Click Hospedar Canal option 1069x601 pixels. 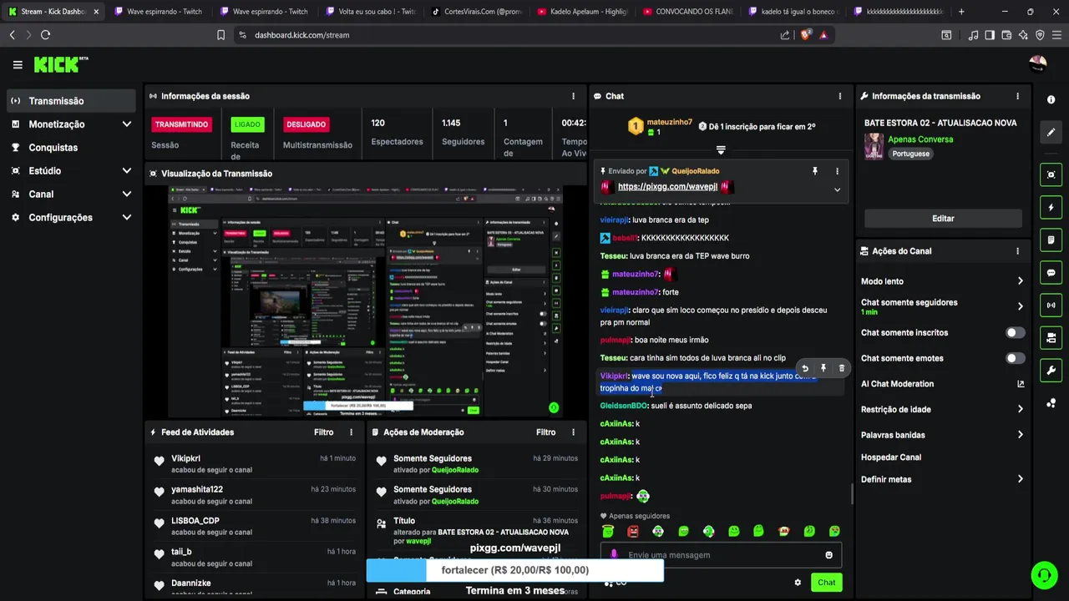point(891,457)
